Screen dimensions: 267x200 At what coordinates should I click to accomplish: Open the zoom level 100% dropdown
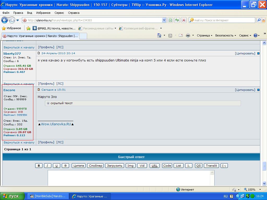tap(260, 190)
